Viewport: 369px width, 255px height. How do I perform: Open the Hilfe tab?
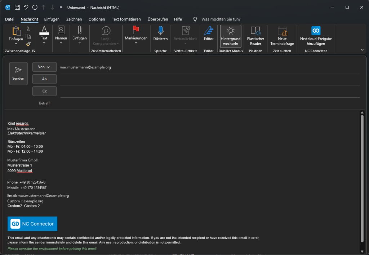click(178, 19)
